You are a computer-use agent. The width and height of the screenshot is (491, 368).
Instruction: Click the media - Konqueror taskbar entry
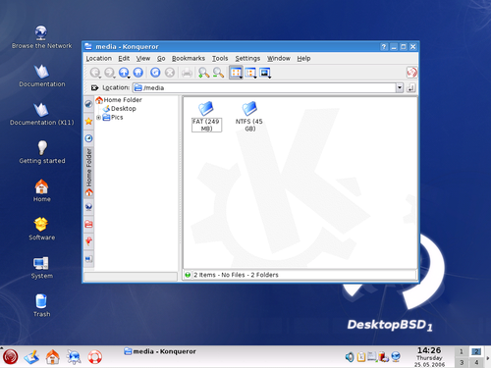[x=160, y=351]
